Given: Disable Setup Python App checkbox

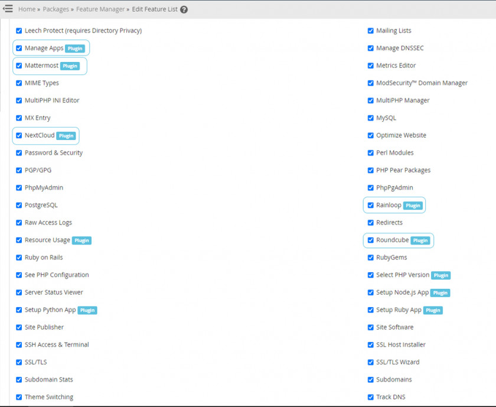Looking at the screenshot, I should [x=19, y=310].
